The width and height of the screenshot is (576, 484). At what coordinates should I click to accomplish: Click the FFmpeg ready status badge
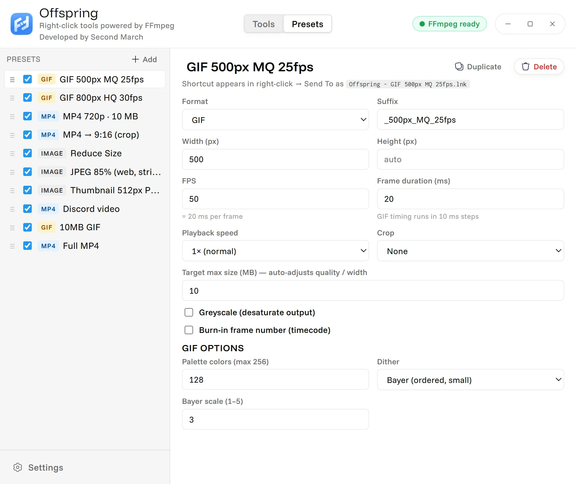(x=450, y=24)
